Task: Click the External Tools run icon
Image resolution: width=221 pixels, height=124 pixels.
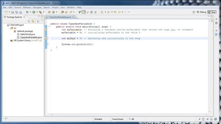Action: tap(40, 12)
